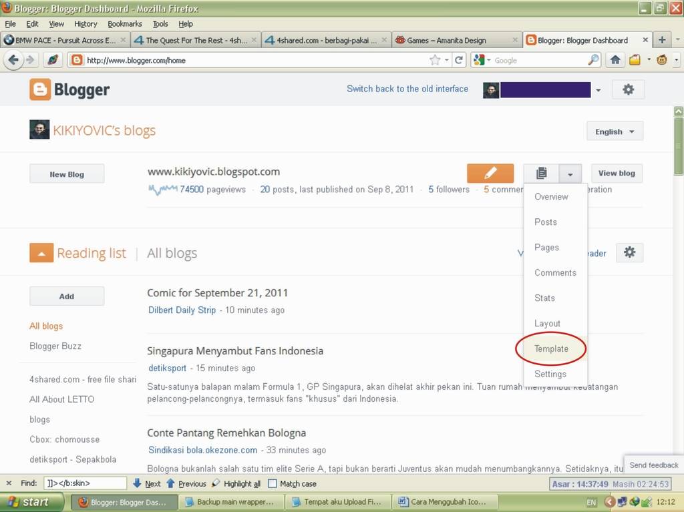Click the page vertical scrollbar thumb
This screenshot has height=512, width=684.
679,145
